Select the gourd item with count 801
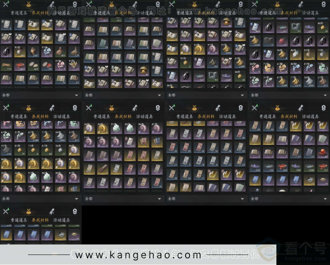Screen dimensions: 330x265 tap(61, 52)
